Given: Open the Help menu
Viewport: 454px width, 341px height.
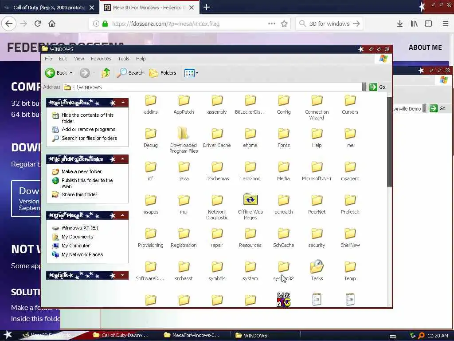Looking at the screenshot, I should tap(141, 59).
